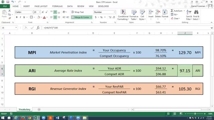The height and width of the screenshot is (120, 214).
Task: Click Increase Indent icon
Action: tap(68, 17)
